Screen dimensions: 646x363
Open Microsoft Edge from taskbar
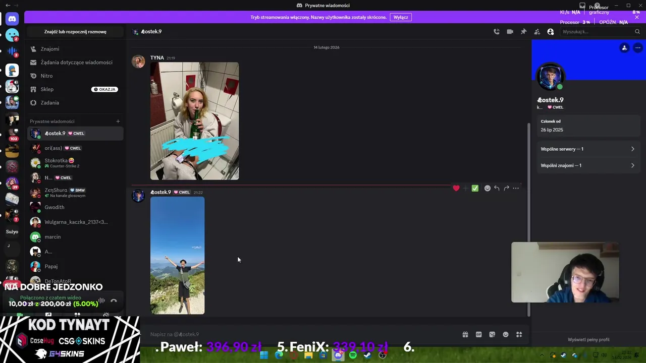pyautogui.click(x=279, y=355)
